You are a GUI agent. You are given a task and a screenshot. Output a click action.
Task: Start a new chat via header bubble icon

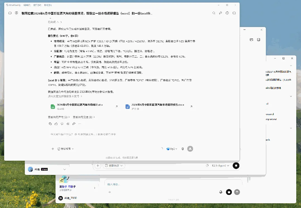(x=16, y=13)
